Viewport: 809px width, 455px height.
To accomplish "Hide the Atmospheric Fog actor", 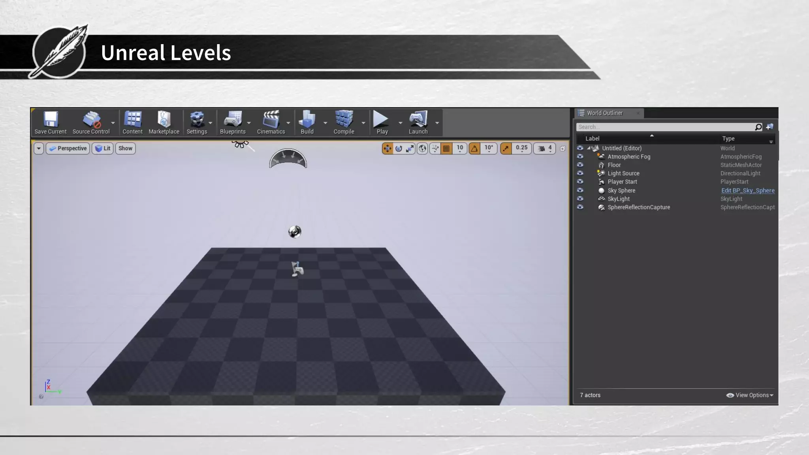I will coord(580,156).
